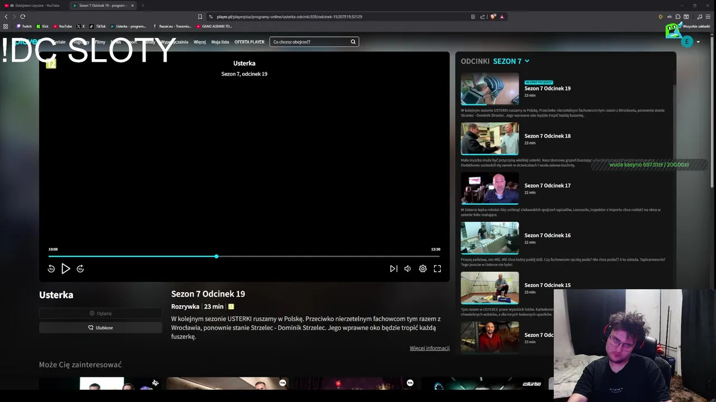Seek using the video progress bar

(244, 256)
